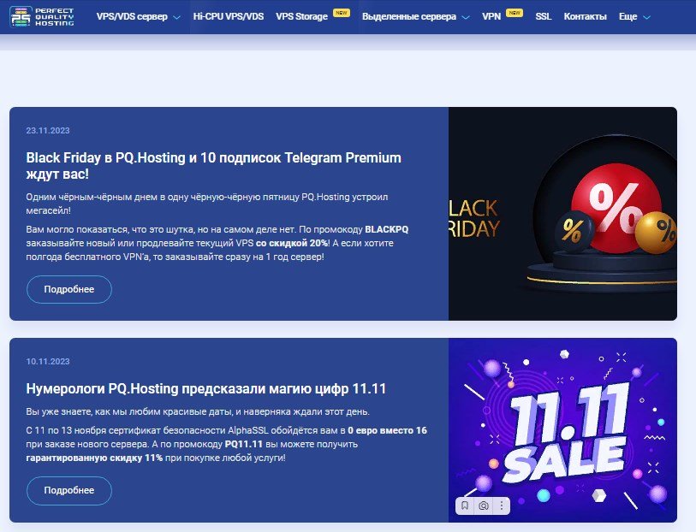Expand the Еще menu chevron
This screenshot has height=532, width=696.
pos(646,17)
